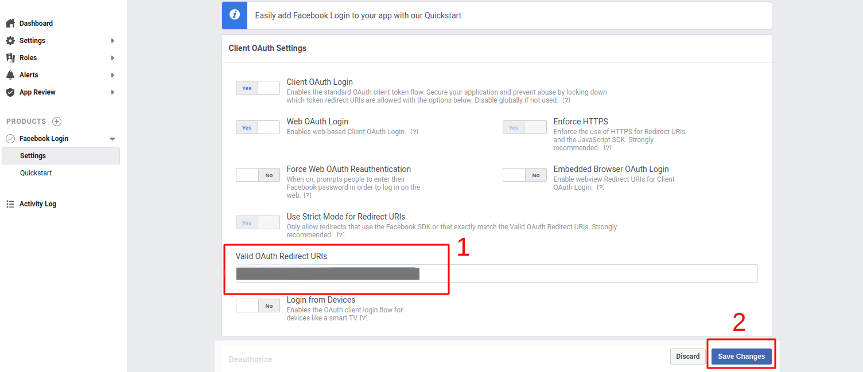The width and height of the screenshot is (863, 372).
Task: Expand the Settings submenu arrow
Action: tap(112, 41)
